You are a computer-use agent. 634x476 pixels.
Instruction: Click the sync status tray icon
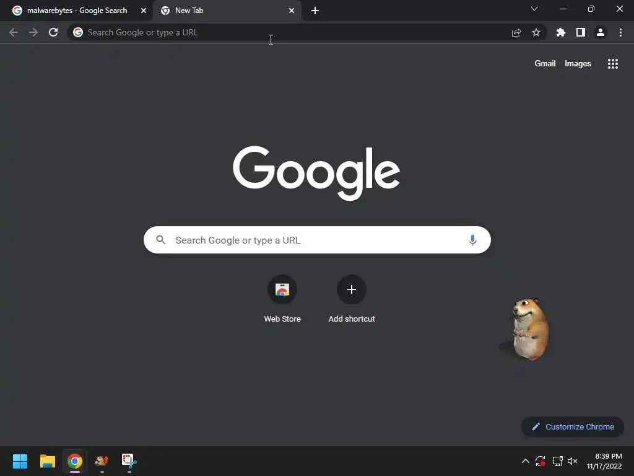click(540, 461)
